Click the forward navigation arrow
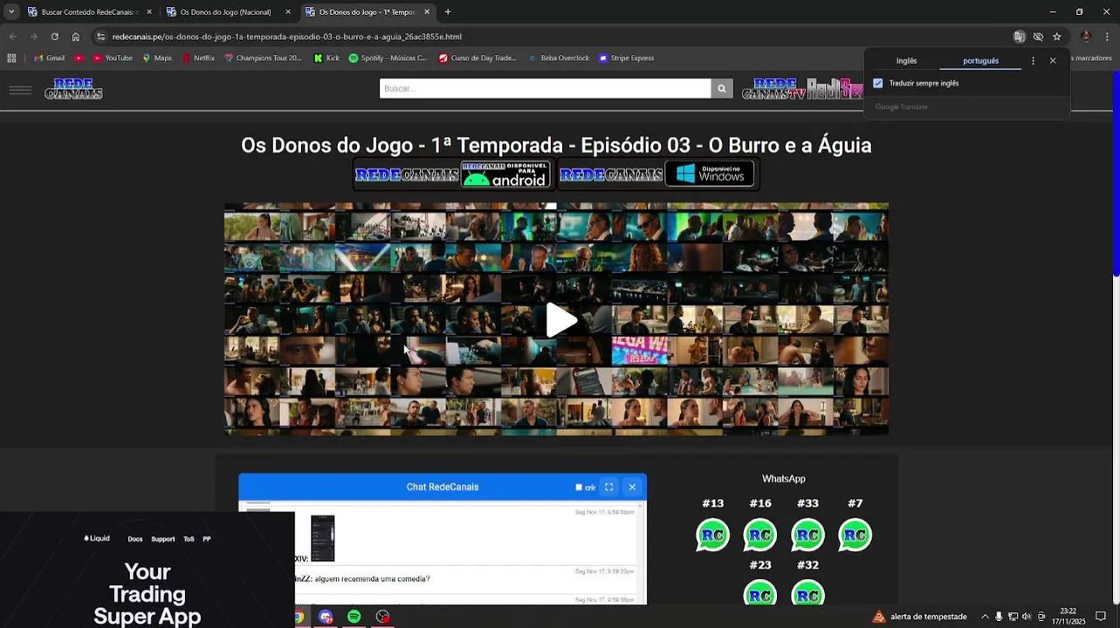Viewport: 1120px width, 628px height. pos(33,37)
